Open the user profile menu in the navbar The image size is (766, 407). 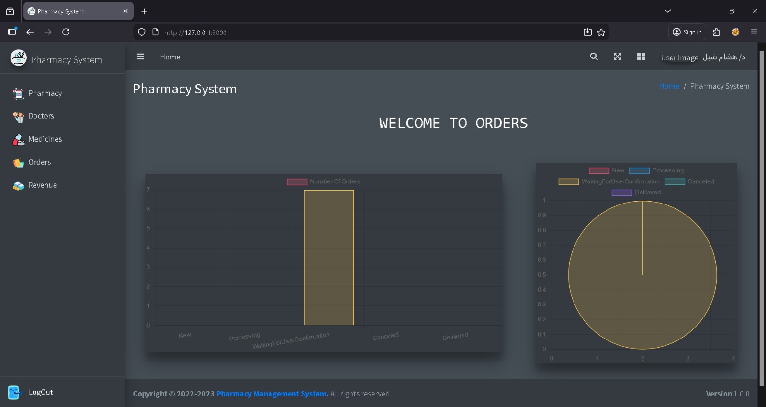(x=703, y=57)
